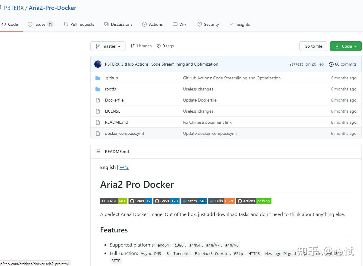Click the Docker Pulls 6.2M badge

pyautogui.click(x=221, y=201)
